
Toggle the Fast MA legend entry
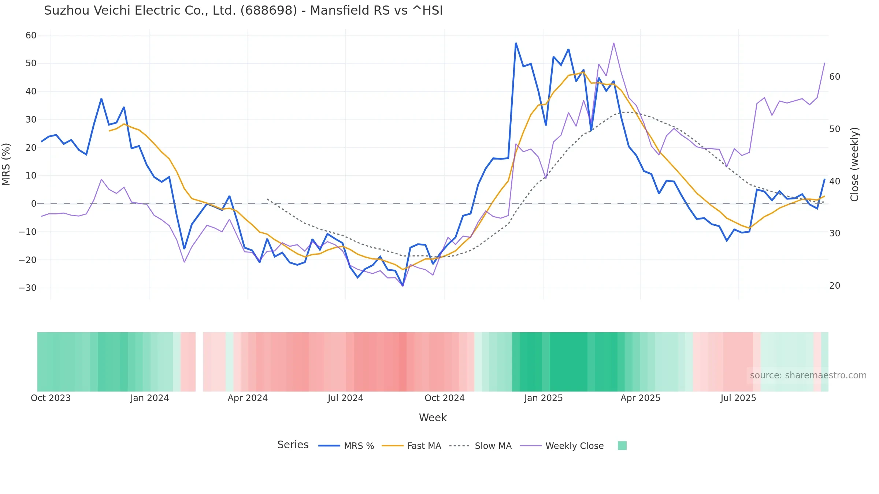coord(411,446)
